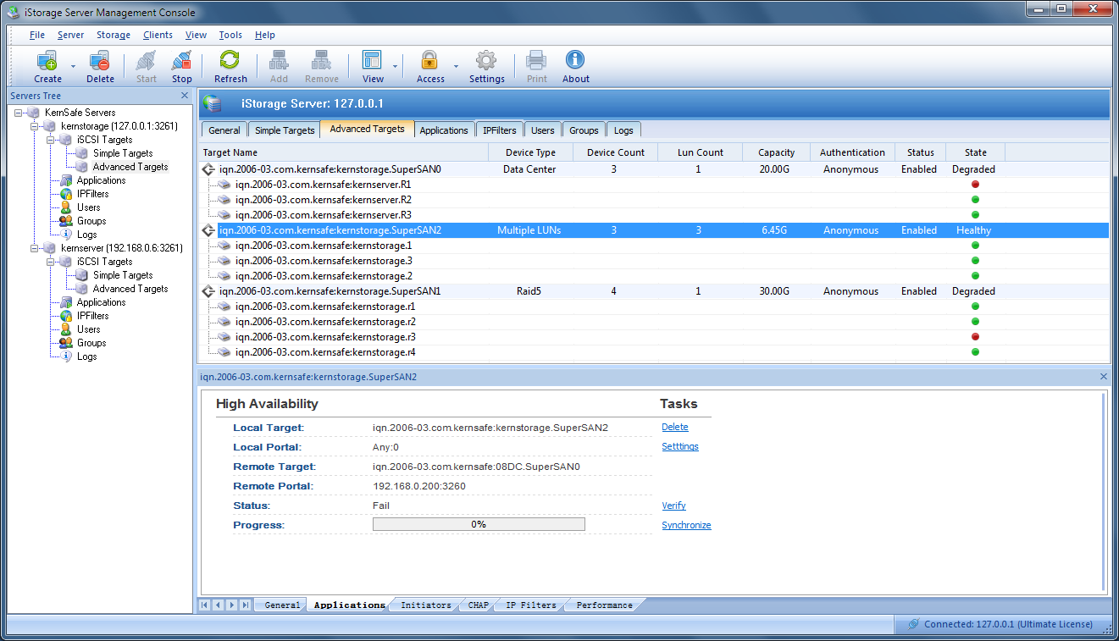
Task: Select Logs under kernserver
Action: click(86, 356)
